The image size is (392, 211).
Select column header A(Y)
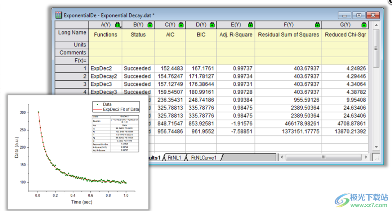coord(105,25)
